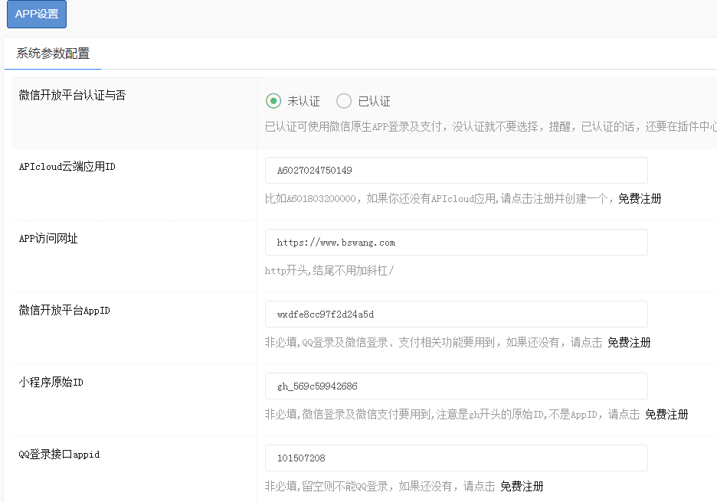Open 免费注册 link below the gh_ original ID field
Screen dimensions: 717x502
click(x=666, y=415)
